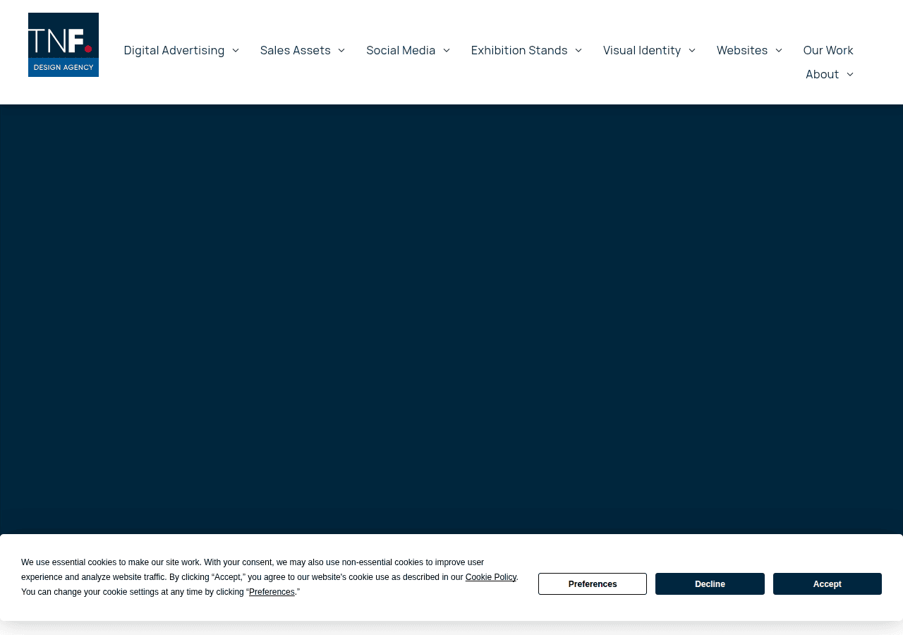Image resolution: width=903 pixels, height=635 pixels.
Task: Expand the About chevron
Action: tap(849, 74)
